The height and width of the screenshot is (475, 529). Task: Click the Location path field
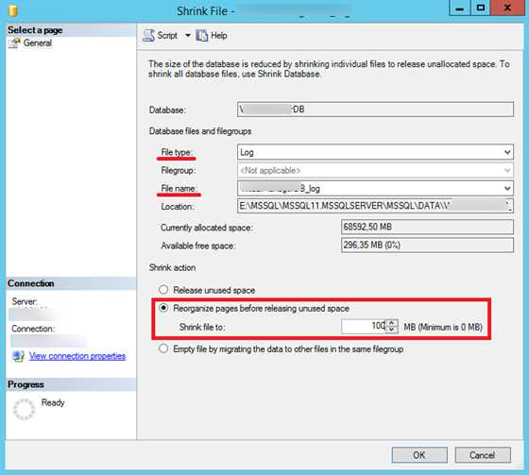375,206
